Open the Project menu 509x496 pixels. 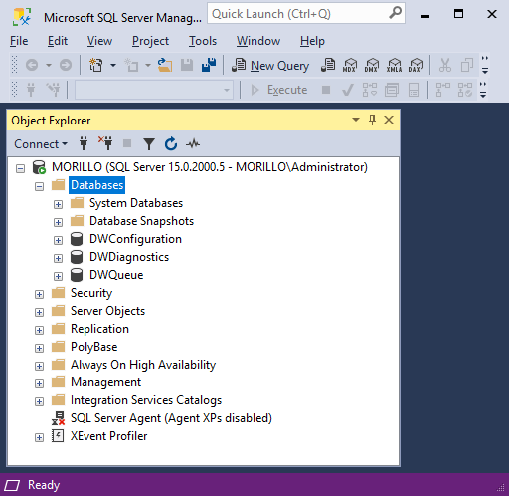pyautogui.click(x=150, y=41)
